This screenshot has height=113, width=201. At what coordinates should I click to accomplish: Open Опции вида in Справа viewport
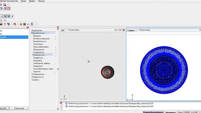coord(144,30)
